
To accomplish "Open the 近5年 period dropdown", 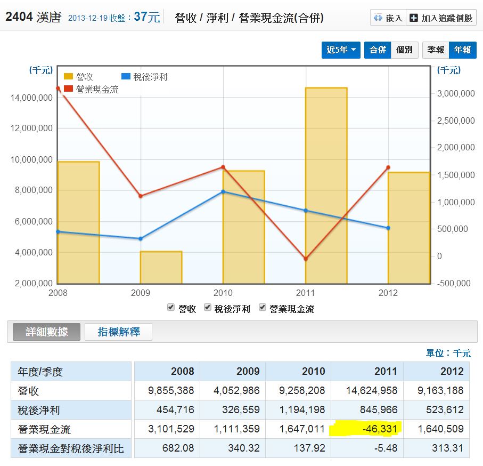I will point(341,50).
